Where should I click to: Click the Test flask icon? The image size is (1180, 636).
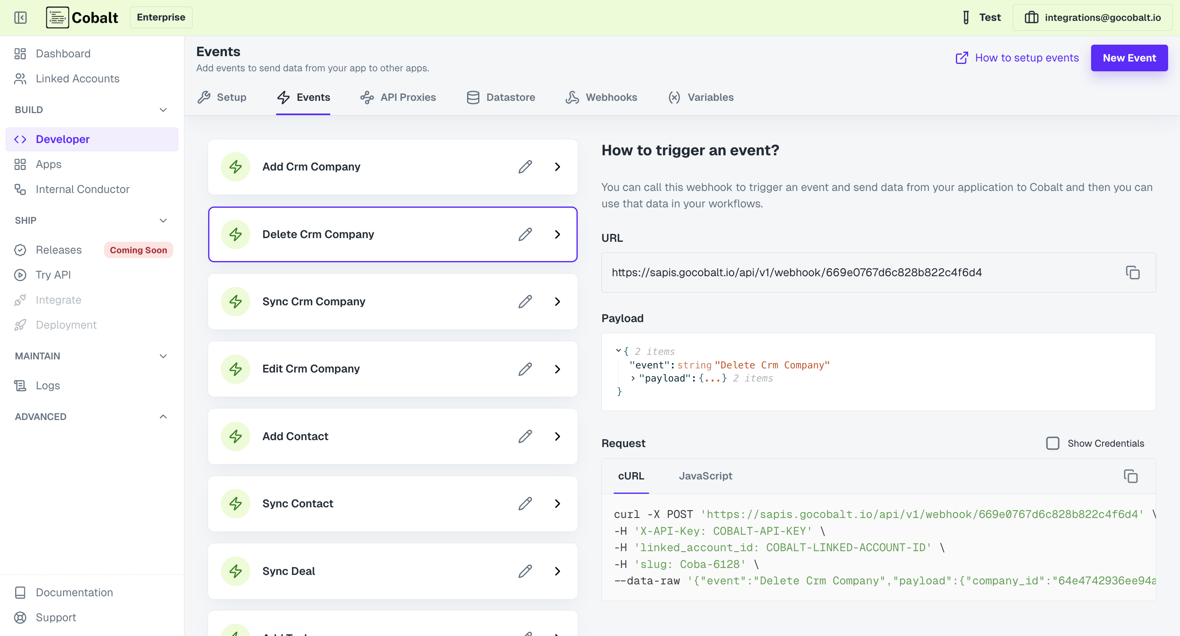966,17
